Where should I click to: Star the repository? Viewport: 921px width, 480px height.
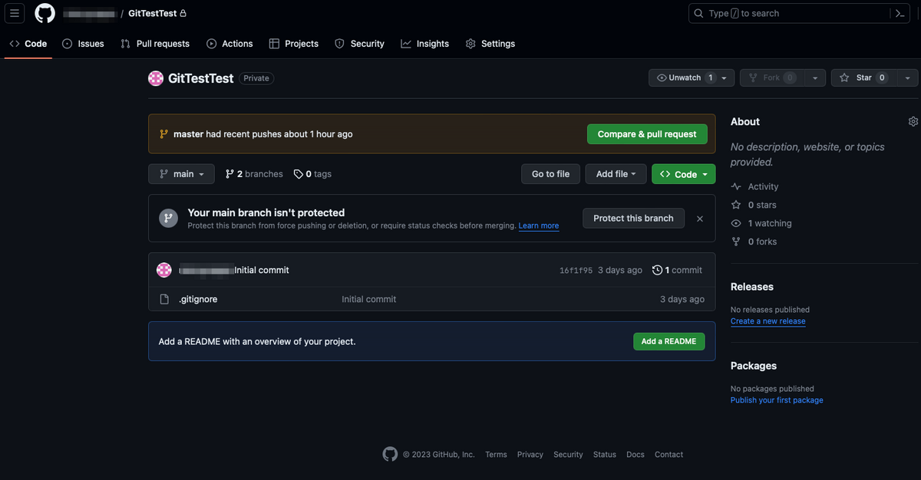click(863, 77)
